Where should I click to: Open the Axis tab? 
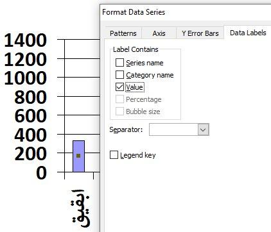pos(159,33)
